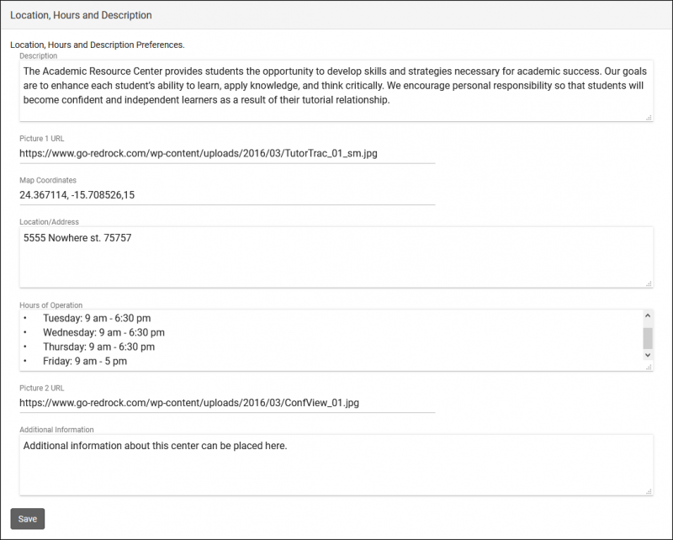
Task: Grab the Description box resize handle
Action: pos(649,118)
